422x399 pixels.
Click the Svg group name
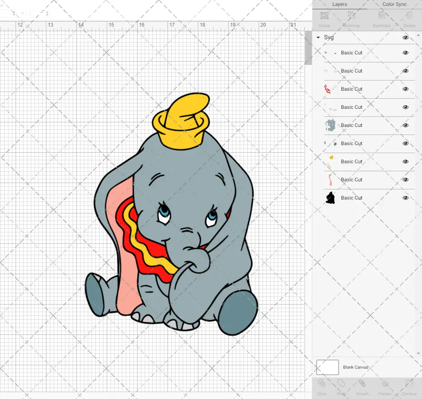pyautogui.click(x=329, y=38)
